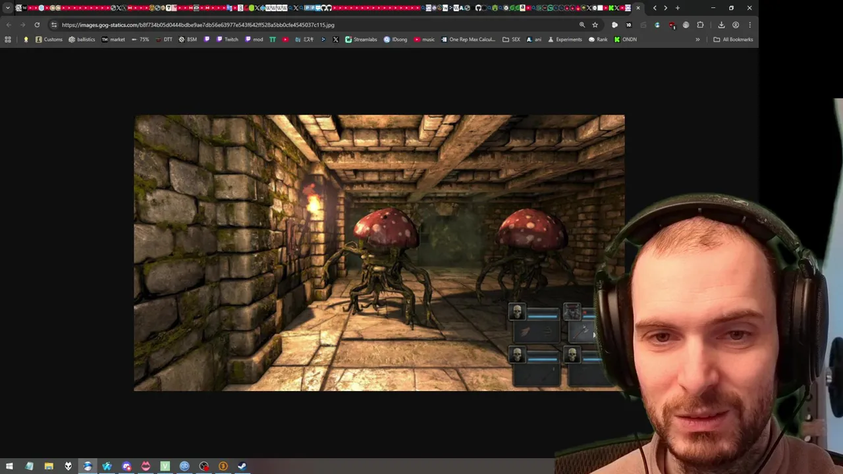Open the X (Twitter) bookmark icon

click(336, 39)
